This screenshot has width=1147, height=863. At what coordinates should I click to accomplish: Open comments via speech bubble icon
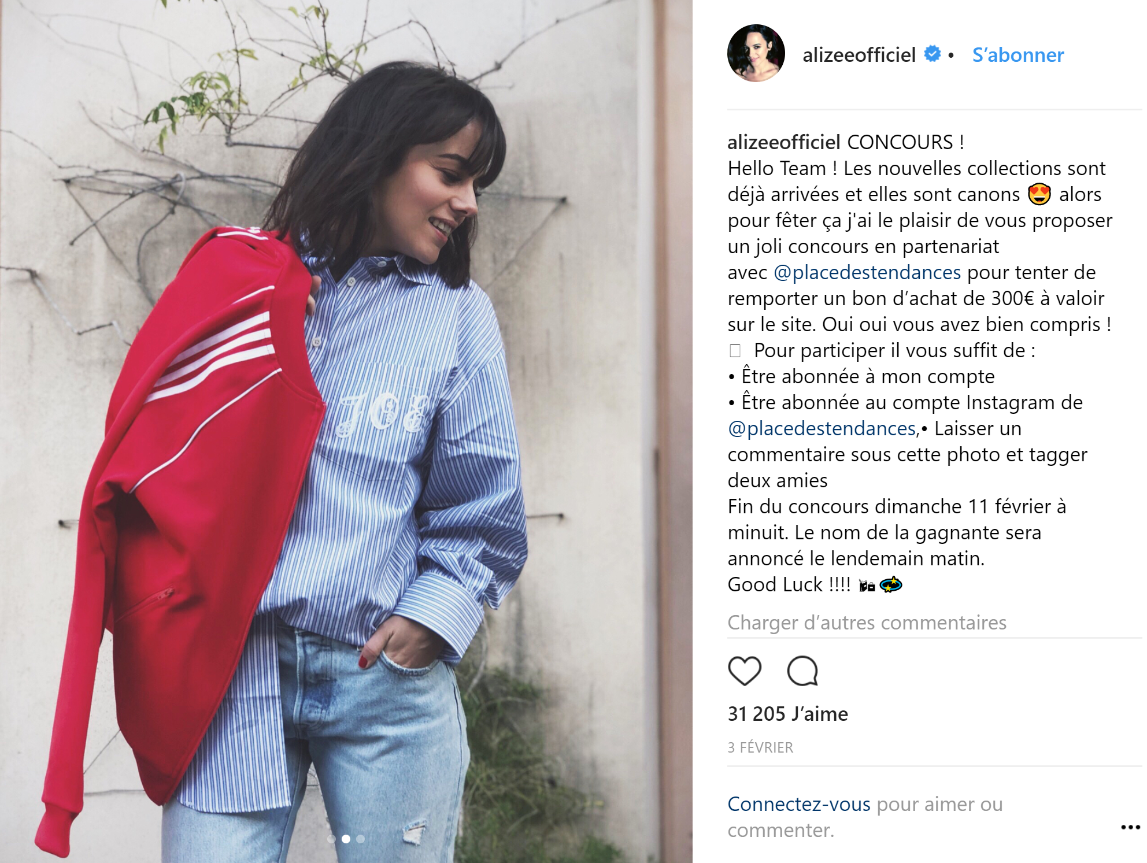click(x=802, y=671)
